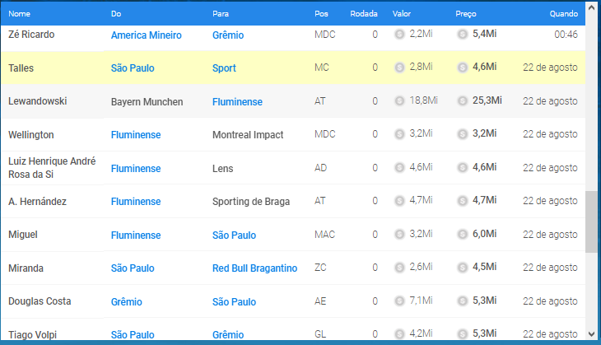Viewport: 601px width, 345px height.
Task: Click Montreal Impact in Wellington row
Action: [x=248, y=135]
